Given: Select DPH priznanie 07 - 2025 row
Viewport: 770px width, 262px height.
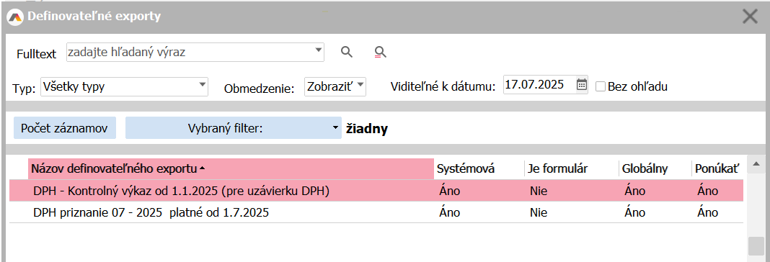Looking at the screenshot, I should tap(376, 212).
